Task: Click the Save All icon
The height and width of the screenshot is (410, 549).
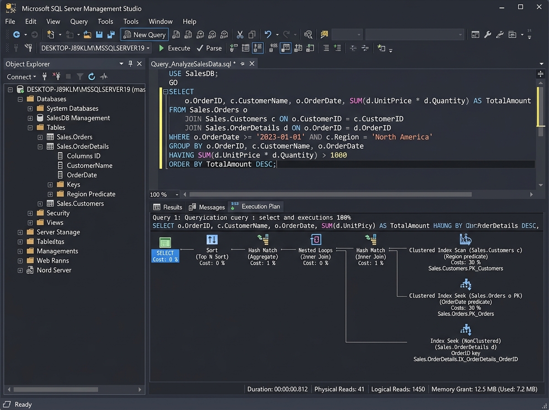Action: coord(111,34)
